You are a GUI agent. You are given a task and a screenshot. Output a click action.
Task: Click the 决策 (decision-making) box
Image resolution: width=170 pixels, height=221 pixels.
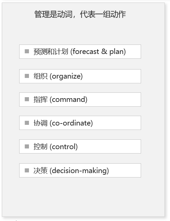pos(80,170)
